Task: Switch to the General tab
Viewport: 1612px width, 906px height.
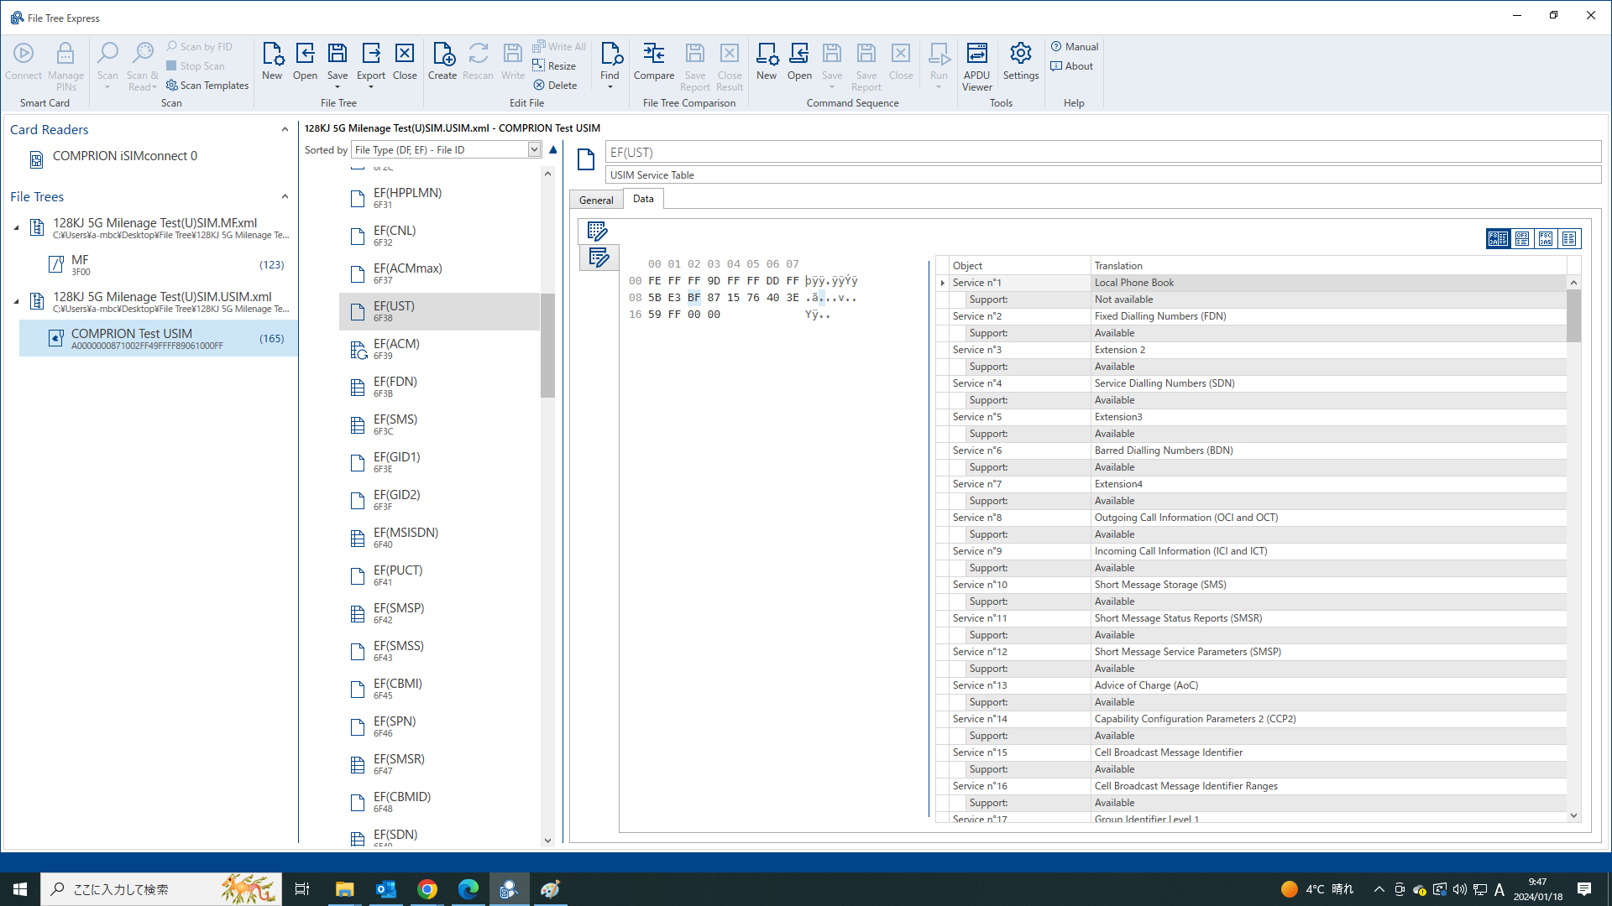Action: click(x=595, y=200)
